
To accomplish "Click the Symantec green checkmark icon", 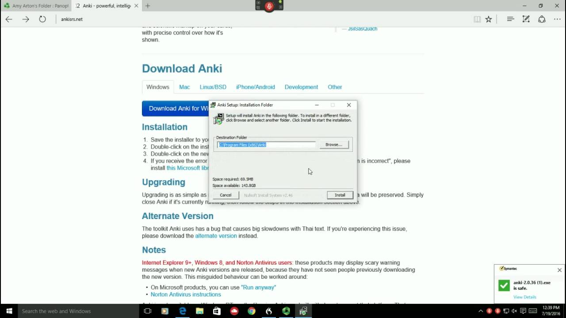I will pos(504,285).
